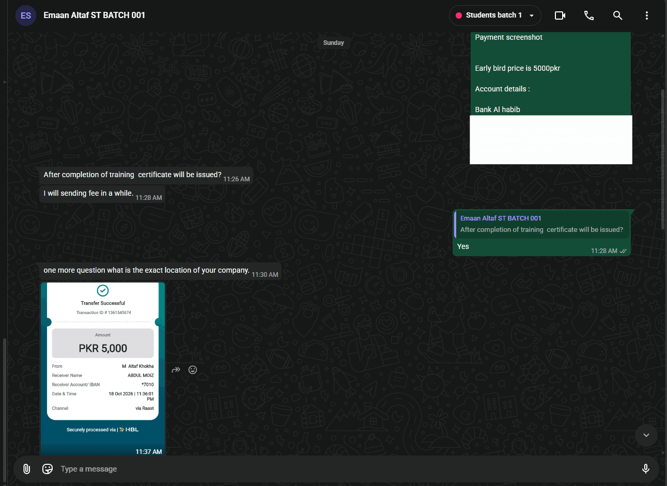The width and height of the screenshot is (667, 486).
Task: Click the 11:28 AM timestamp on the "Yes" reply
Action: coord(604,251)
